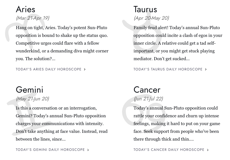This screenshot has height=160, width=230.
Task: Click the Aries ram glyph watermark
Action: click(26, 33)
